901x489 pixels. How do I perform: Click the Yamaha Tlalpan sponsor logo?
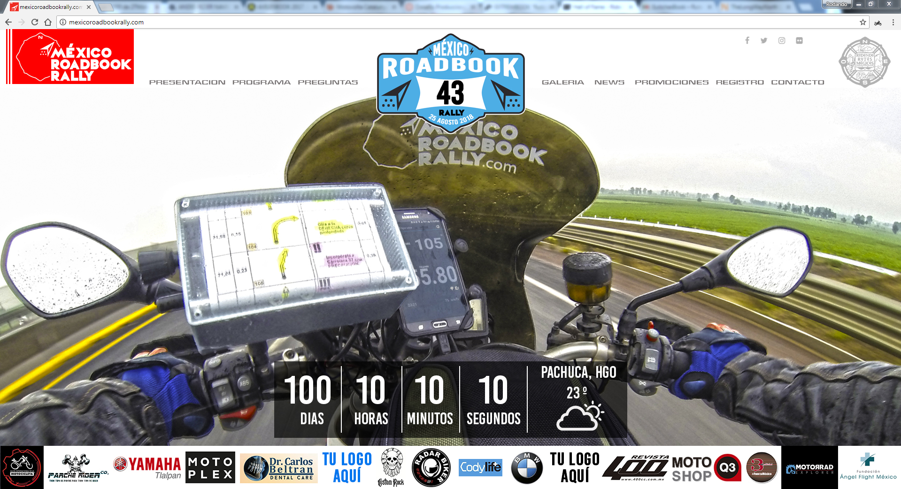(147, 467)
